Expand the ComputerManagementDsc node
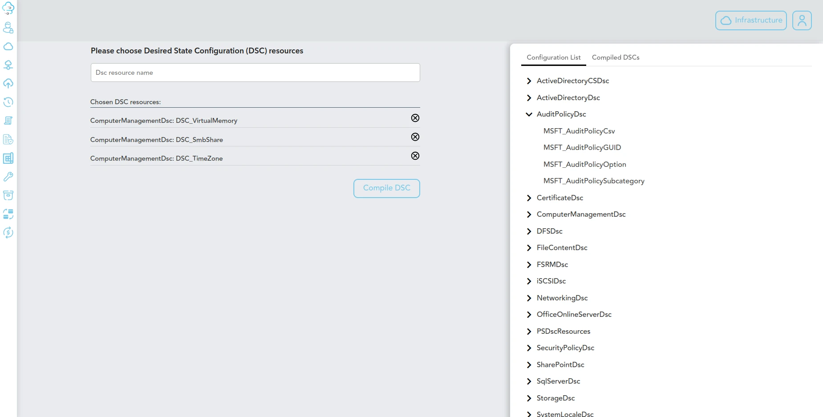823x417 pixels. coord(529,215)
